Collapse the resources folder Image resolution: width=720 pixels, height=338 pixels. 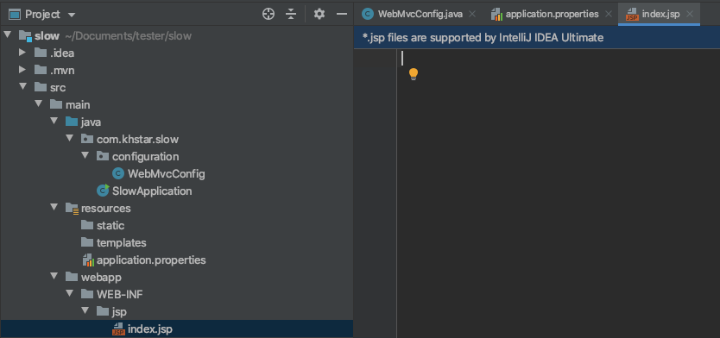point(54,208)
